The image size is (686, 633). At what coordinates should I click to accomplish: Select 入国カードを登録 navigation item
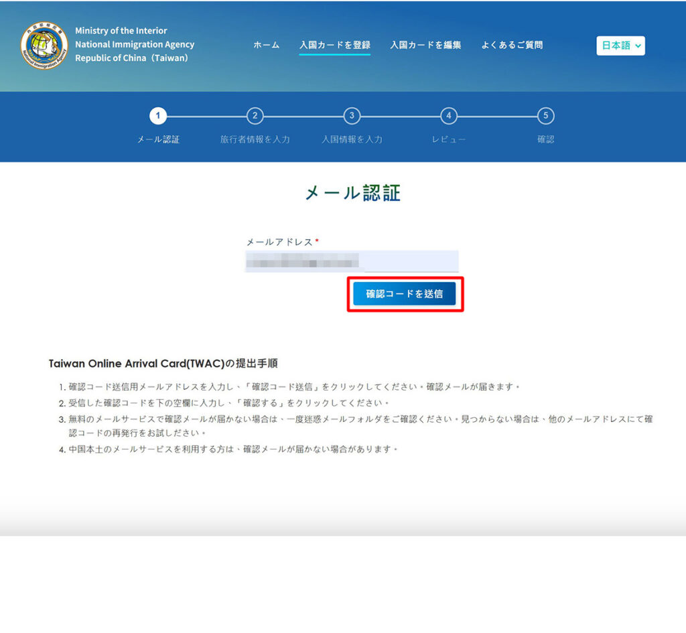point(334,45)
